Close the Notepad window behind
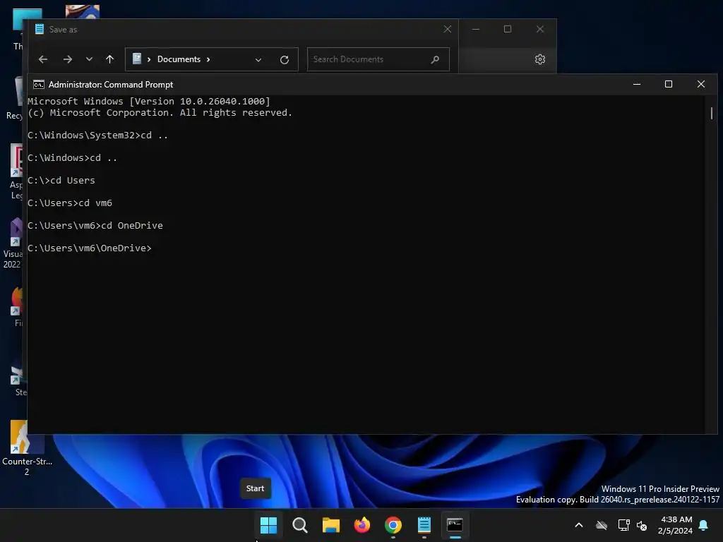 540,29
